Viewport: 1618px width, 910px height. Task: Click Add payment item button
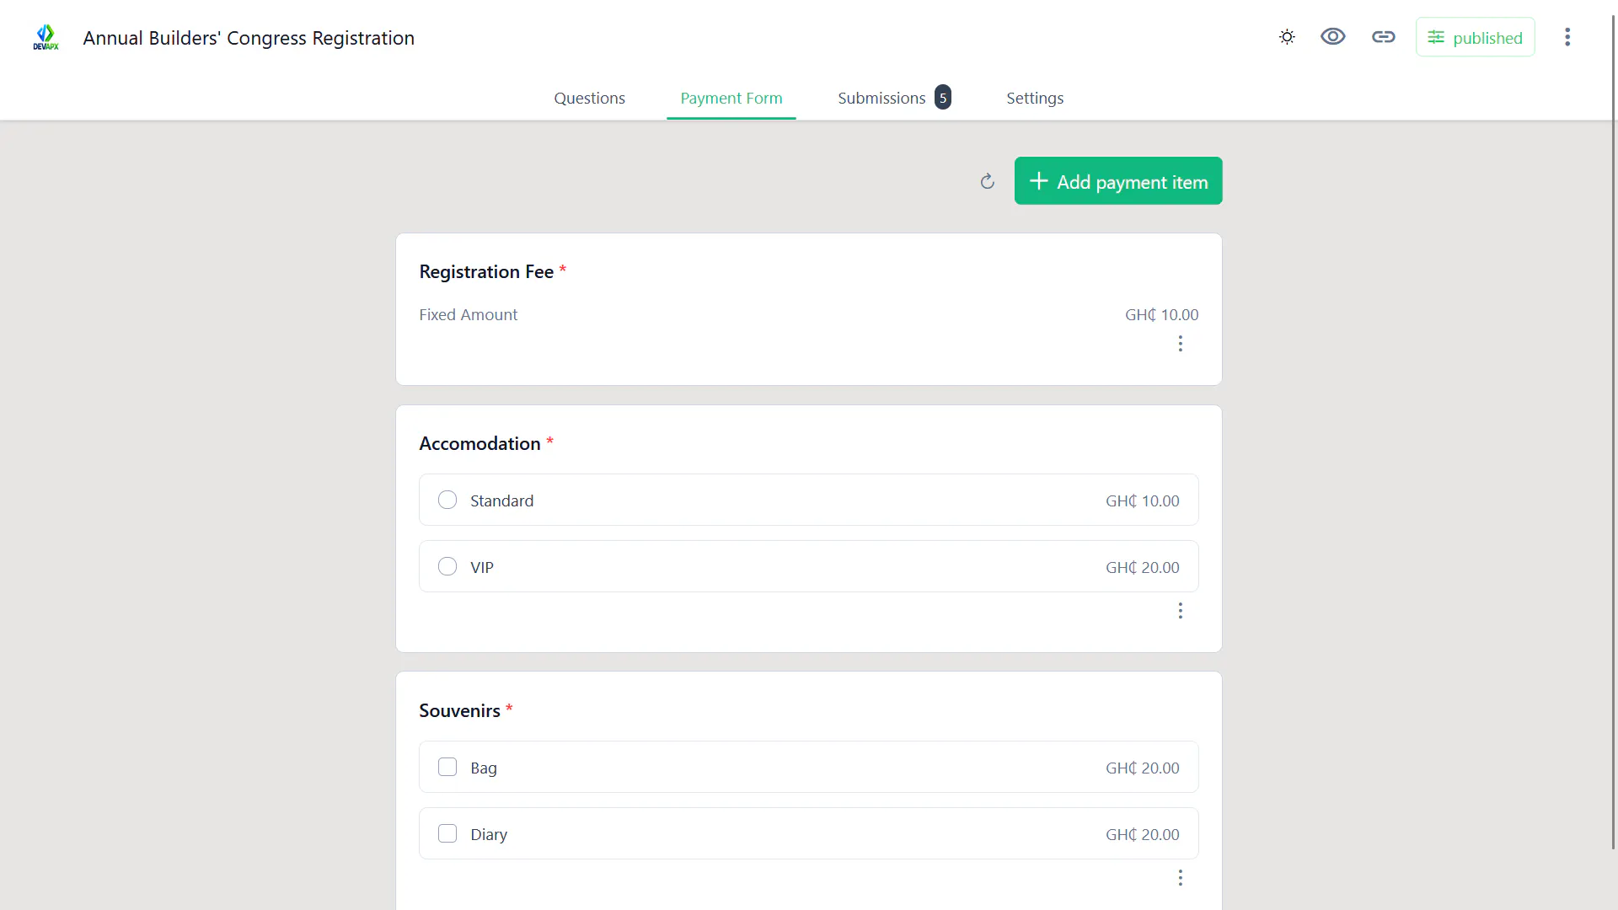tap(1118, 181)
